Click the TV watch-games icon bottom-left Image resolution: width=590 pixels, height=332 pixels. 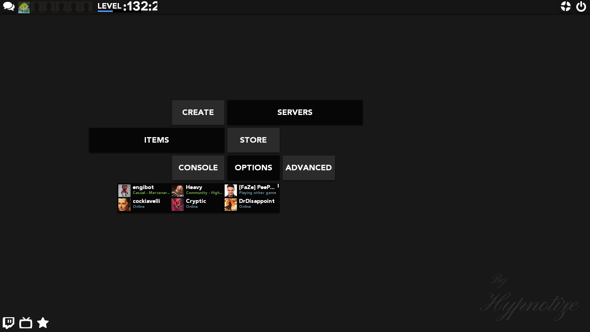(26, 323)
